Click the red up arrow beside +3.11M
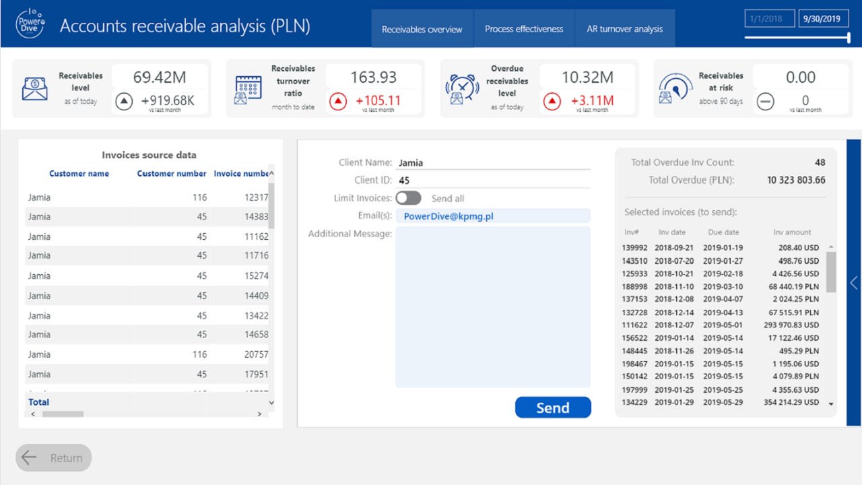This screenshot has height=485, width=862. coord(552,102)
